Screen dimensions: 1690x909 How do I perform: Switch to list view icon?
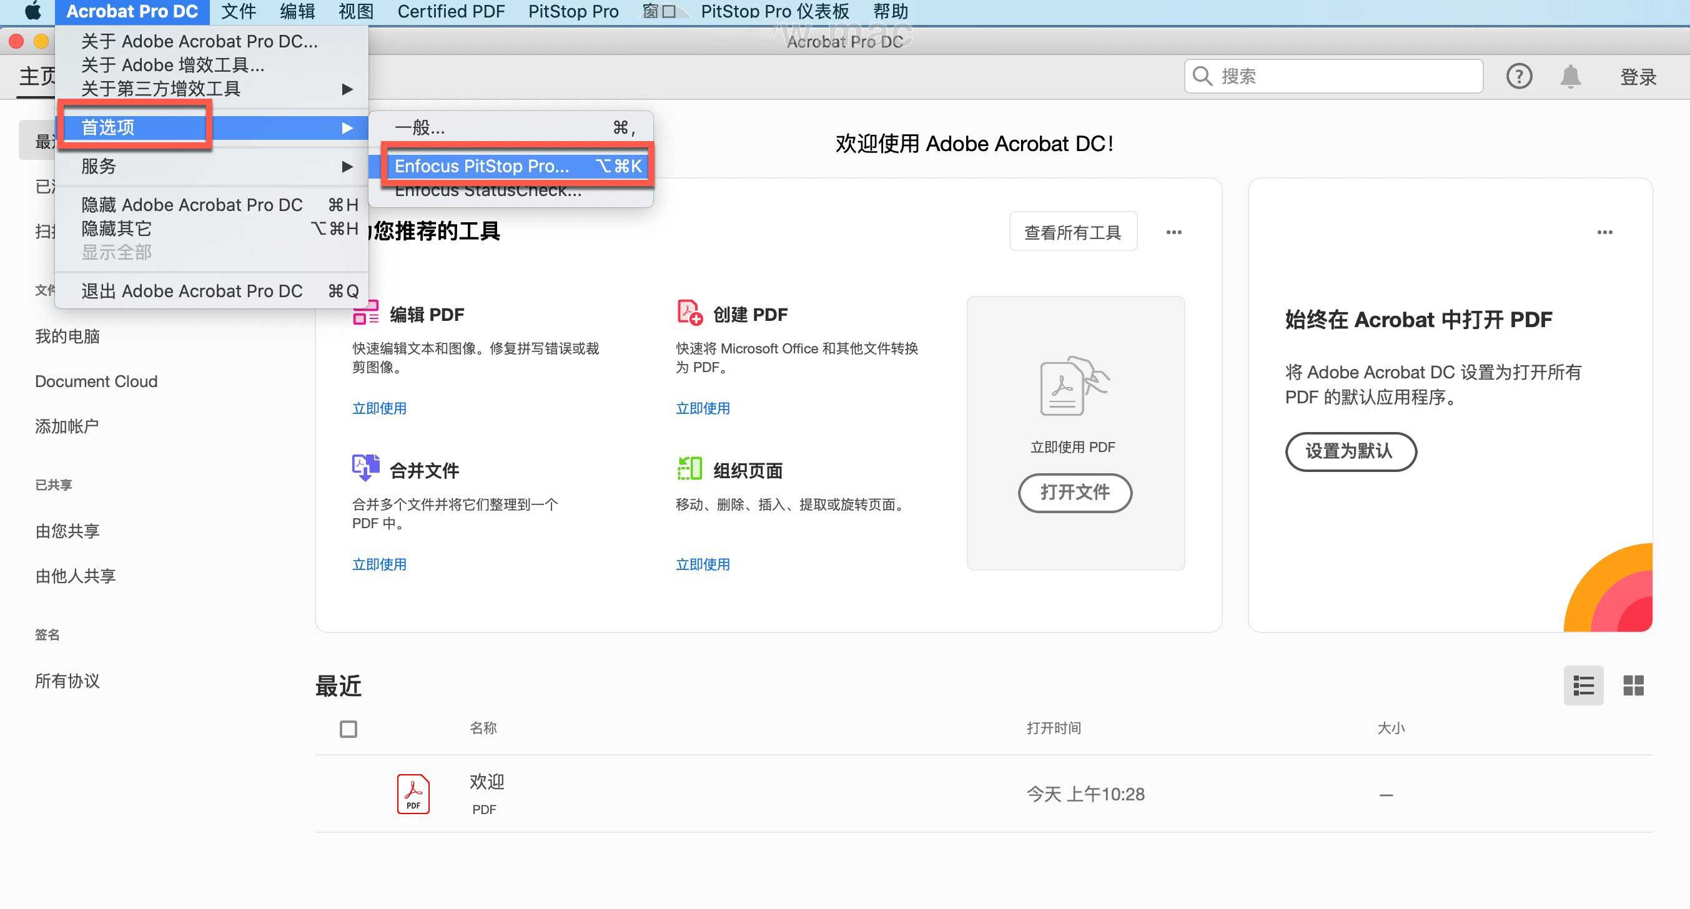click(1583, 685)
